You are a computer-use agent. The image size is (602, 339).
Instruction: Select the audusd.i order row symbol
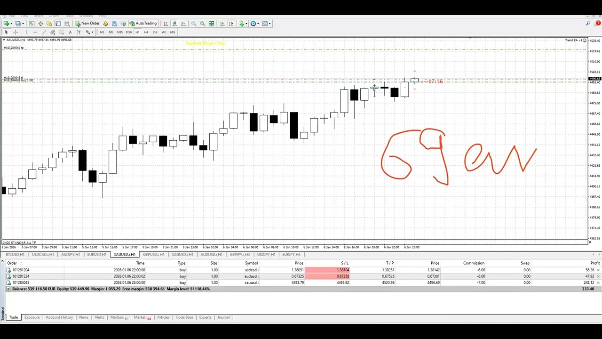251,276
